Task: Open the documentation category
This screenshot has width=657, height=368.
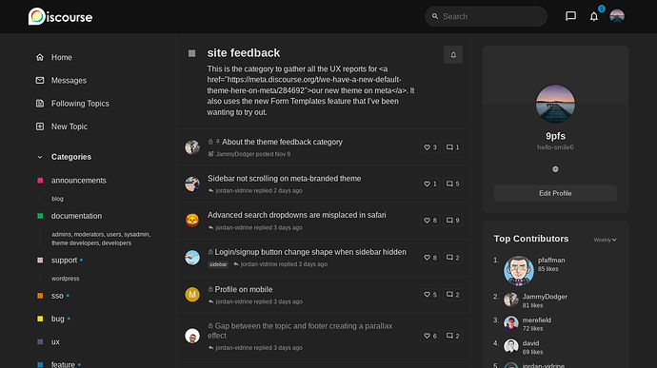Action: pyautogui.click(x=76, y=216)
